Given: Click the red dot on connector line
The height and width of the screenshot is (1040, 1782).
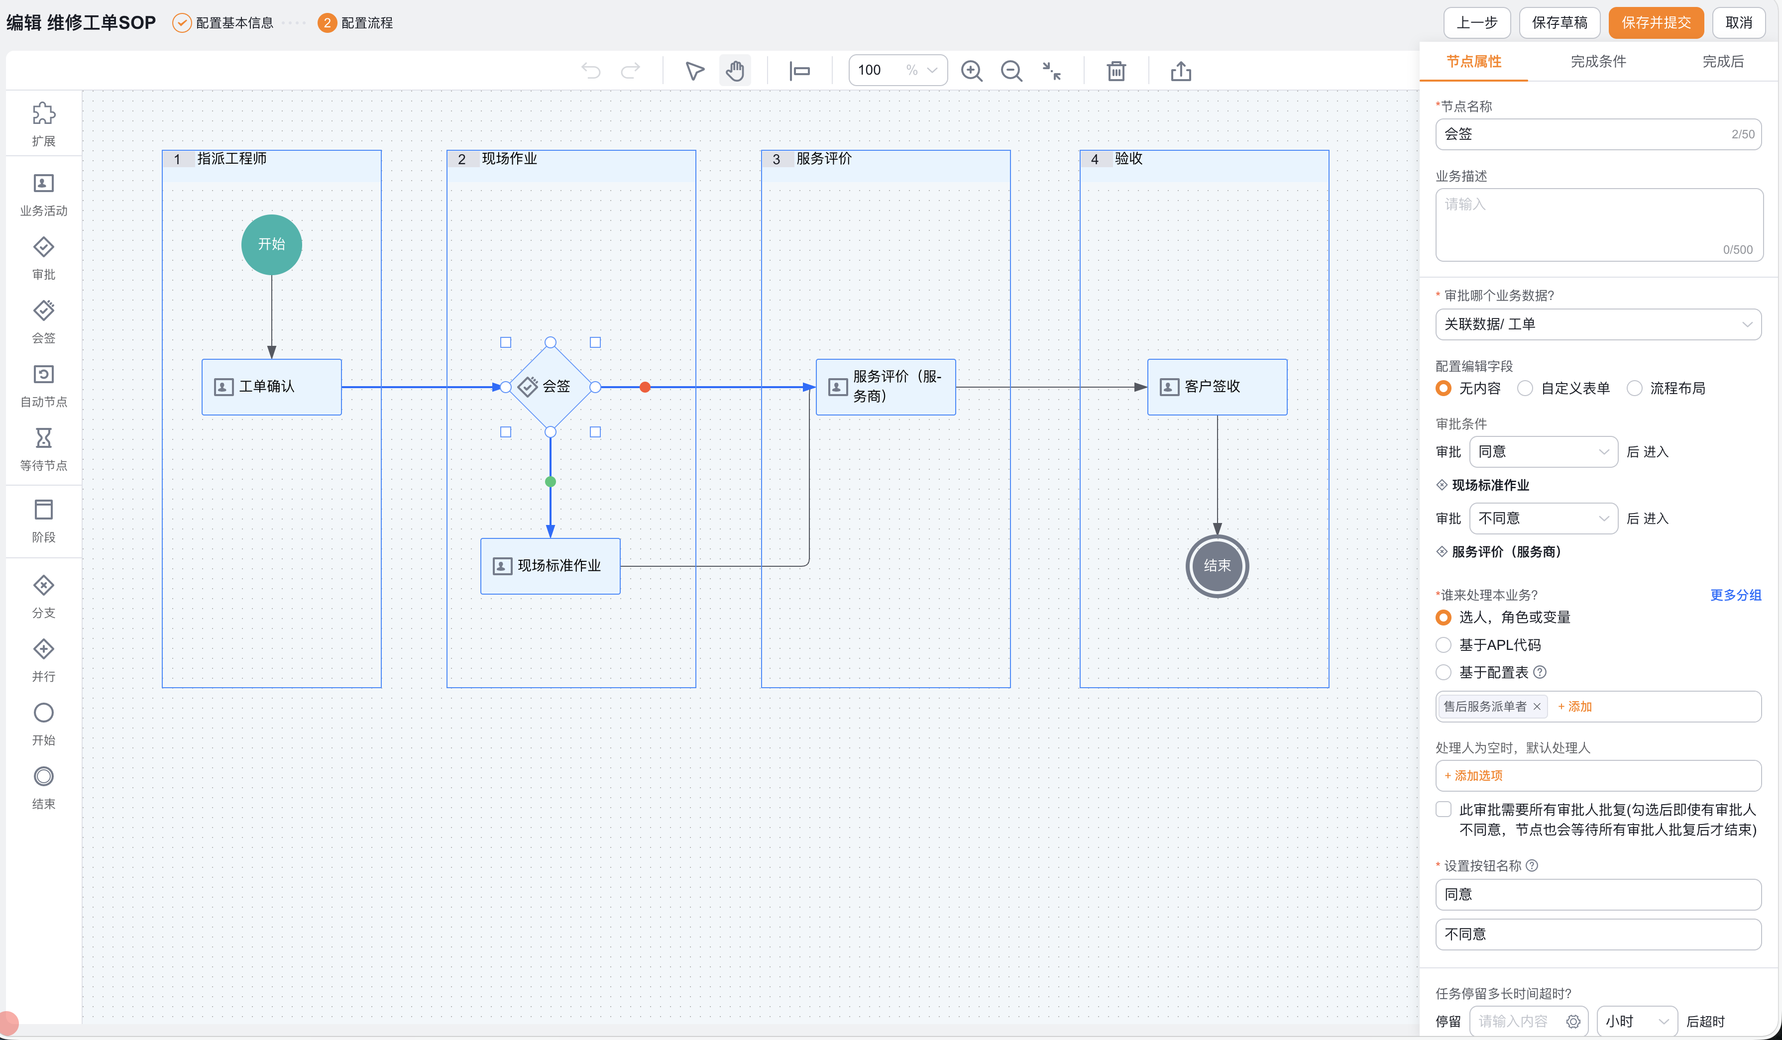Looking at the screenshot, I should 645,388.
